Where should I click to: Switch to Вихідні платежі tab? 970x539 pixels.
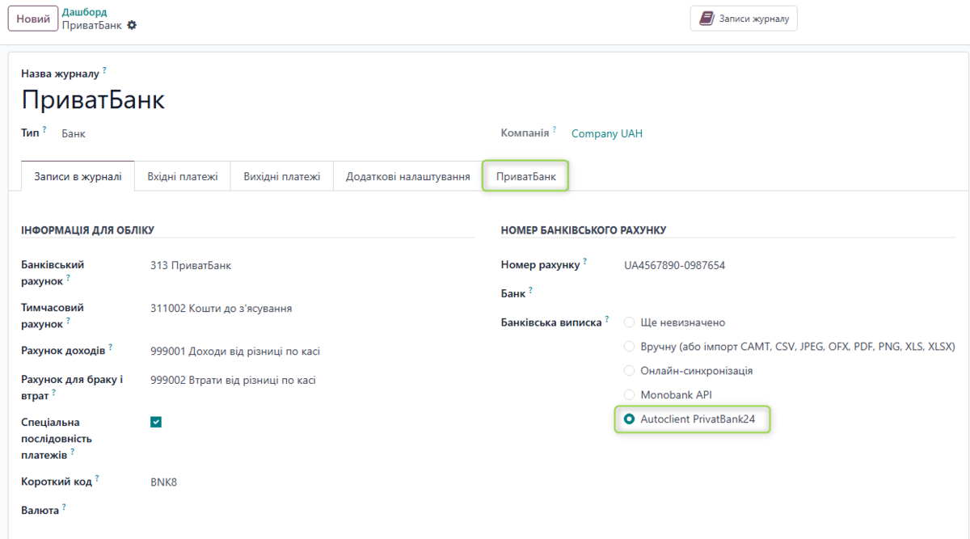coord(282,176)
